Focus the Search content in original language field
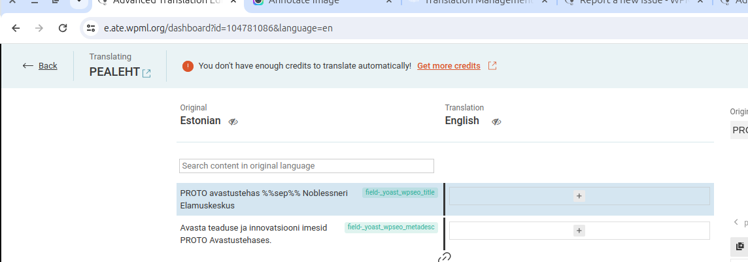This screenshot has width=748, height=262. pyautogui.click(x=306, y=166)
